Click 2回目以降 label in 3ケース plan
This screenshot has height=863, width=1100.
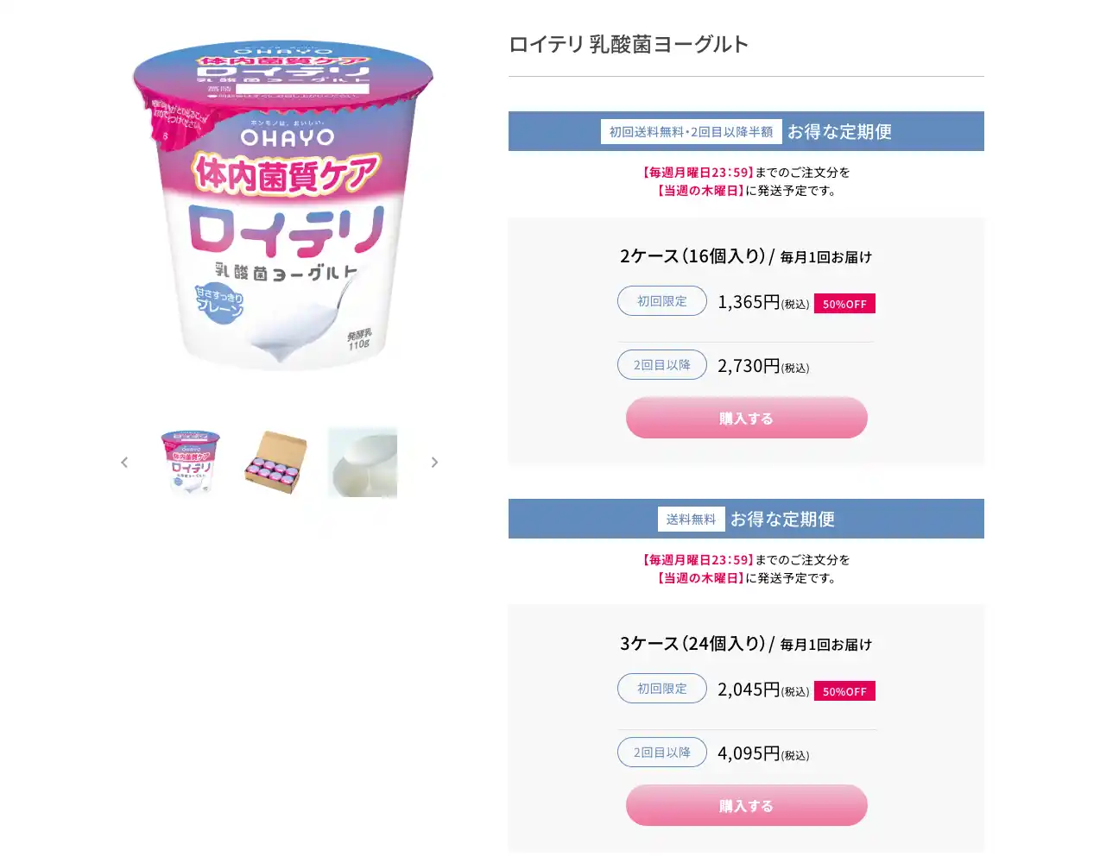662,753
